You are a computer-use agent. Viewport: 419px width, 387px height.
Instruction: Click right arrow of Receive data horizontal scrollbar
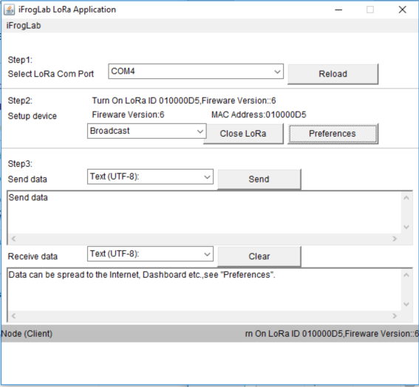click(395, 315)
